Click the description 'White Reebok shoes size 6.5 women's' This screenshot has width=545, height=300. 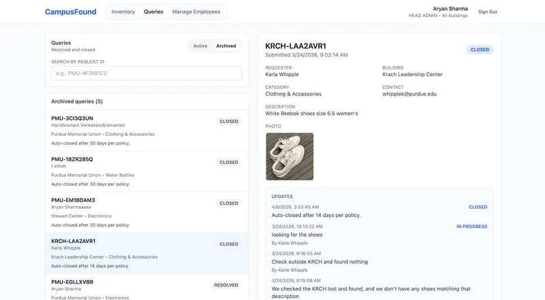pyautogui.click(x=311, y=114)
